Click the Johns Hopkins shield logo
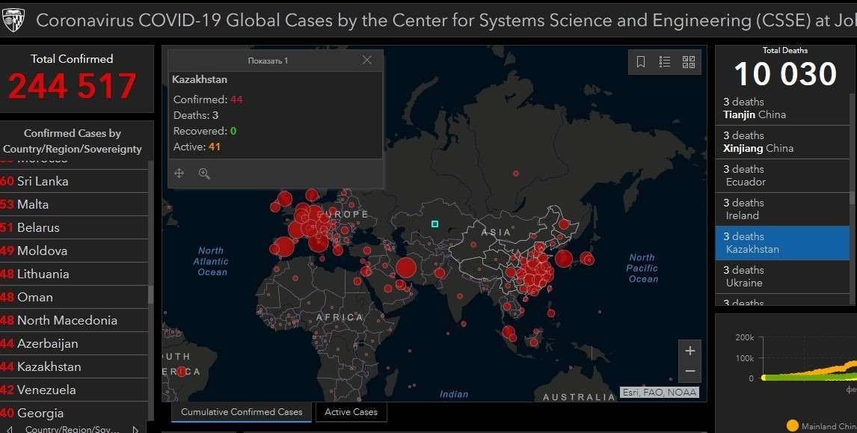 [13, 19]
